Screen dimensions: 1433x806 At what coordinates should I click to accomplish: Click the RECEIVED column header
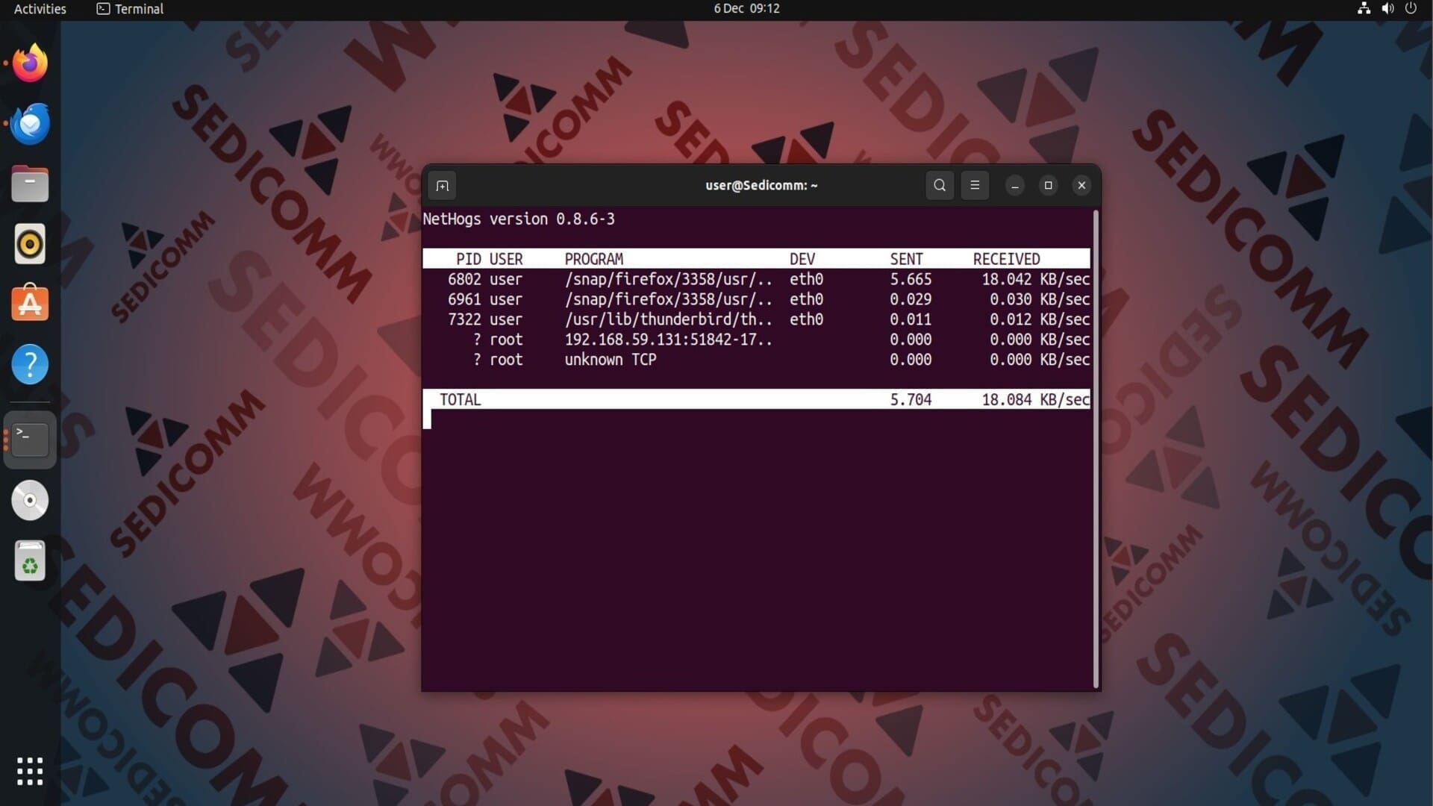click(x=1006, y=259)
